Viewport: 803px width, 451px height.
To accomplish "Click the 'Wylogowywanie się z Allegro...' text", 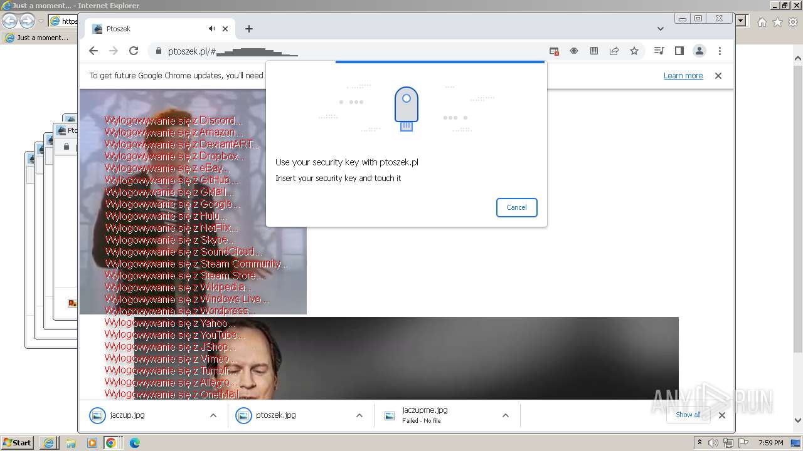I will [171, 383].
